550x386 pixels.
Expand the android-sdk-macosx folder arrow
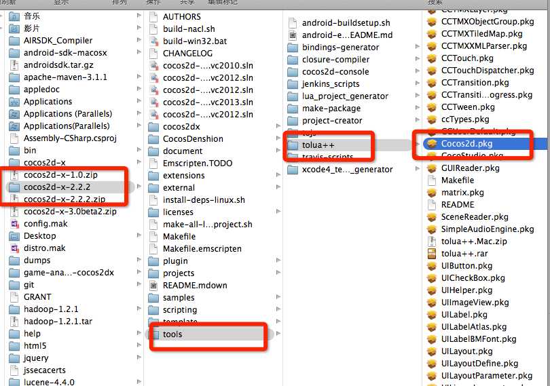139,52
